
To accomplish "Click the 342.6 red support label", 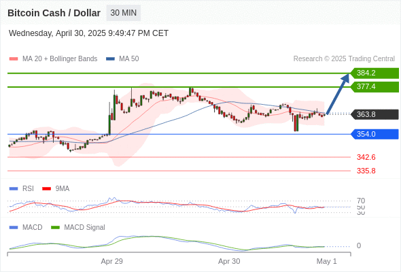I will point(366,157).
